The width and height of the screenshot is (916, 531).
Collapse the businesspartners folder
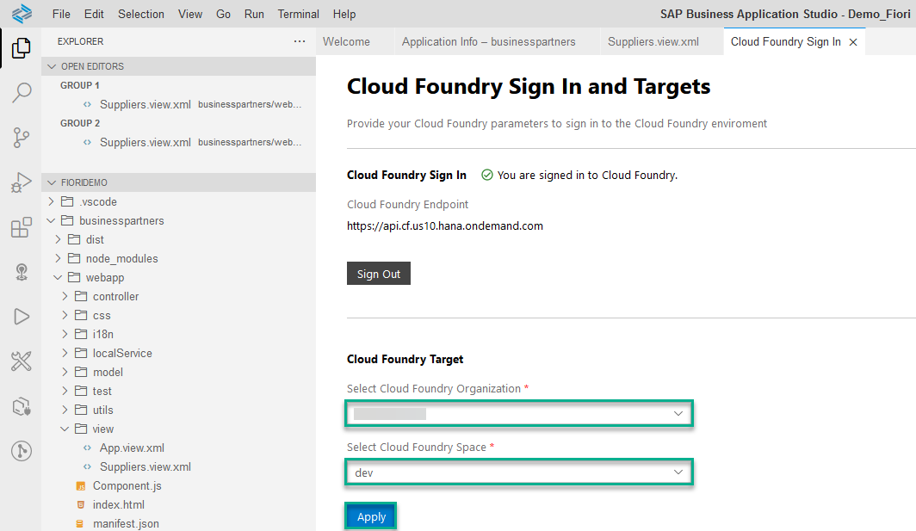[52, 221]
